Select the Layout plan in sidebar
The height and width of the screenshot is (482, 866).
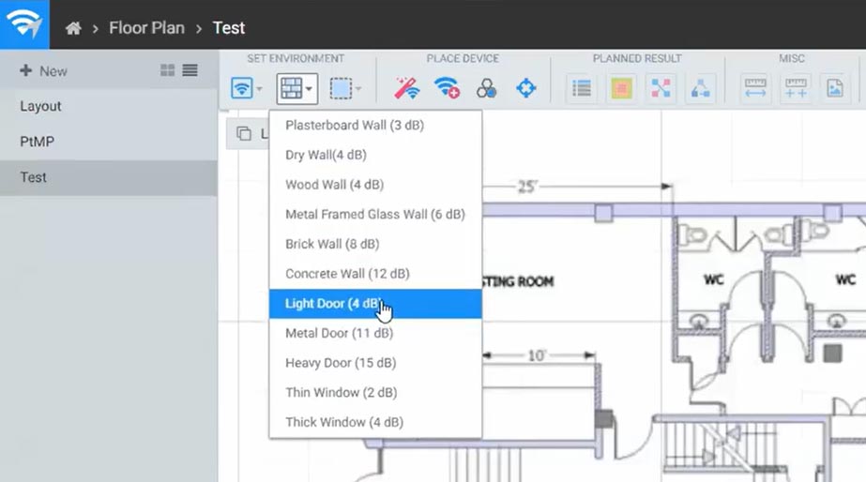(x=40, y=106)
